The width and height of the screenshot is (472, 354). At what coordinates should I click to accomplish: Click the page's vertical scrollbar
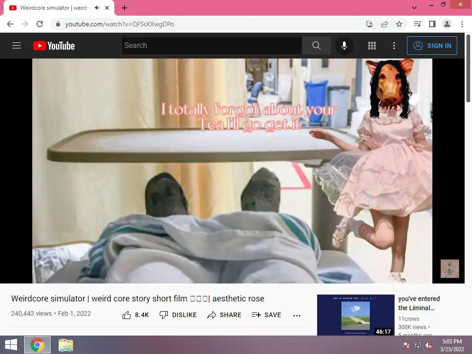coord(468,69)
